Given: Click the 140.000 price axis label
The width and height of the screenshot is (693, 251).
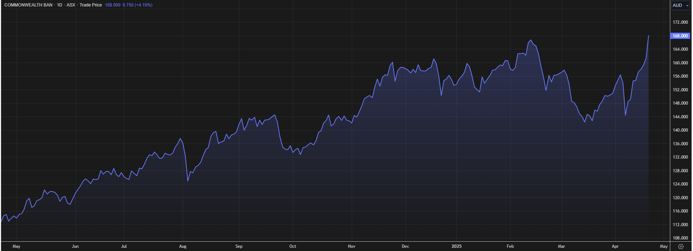Looking at the screenshot, I should 680,130.
